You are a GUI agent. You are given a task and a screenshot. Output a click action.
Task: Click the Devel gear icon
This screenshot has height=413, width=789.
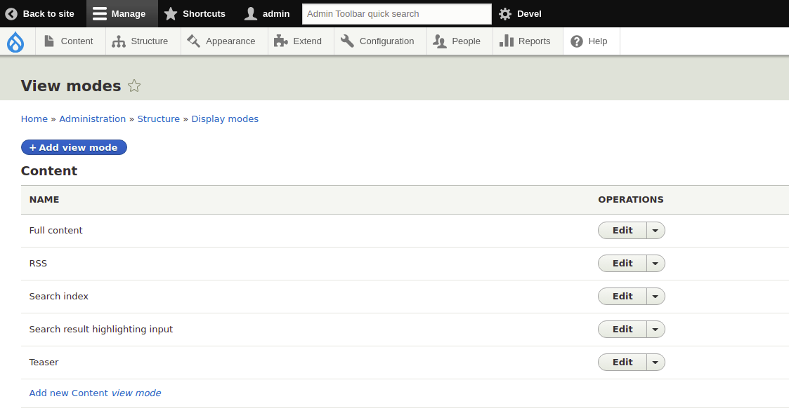pos(505,14)
